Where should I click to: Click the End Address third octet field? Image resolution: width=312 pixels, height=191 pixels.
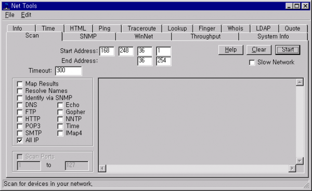(x=145, y=61)
